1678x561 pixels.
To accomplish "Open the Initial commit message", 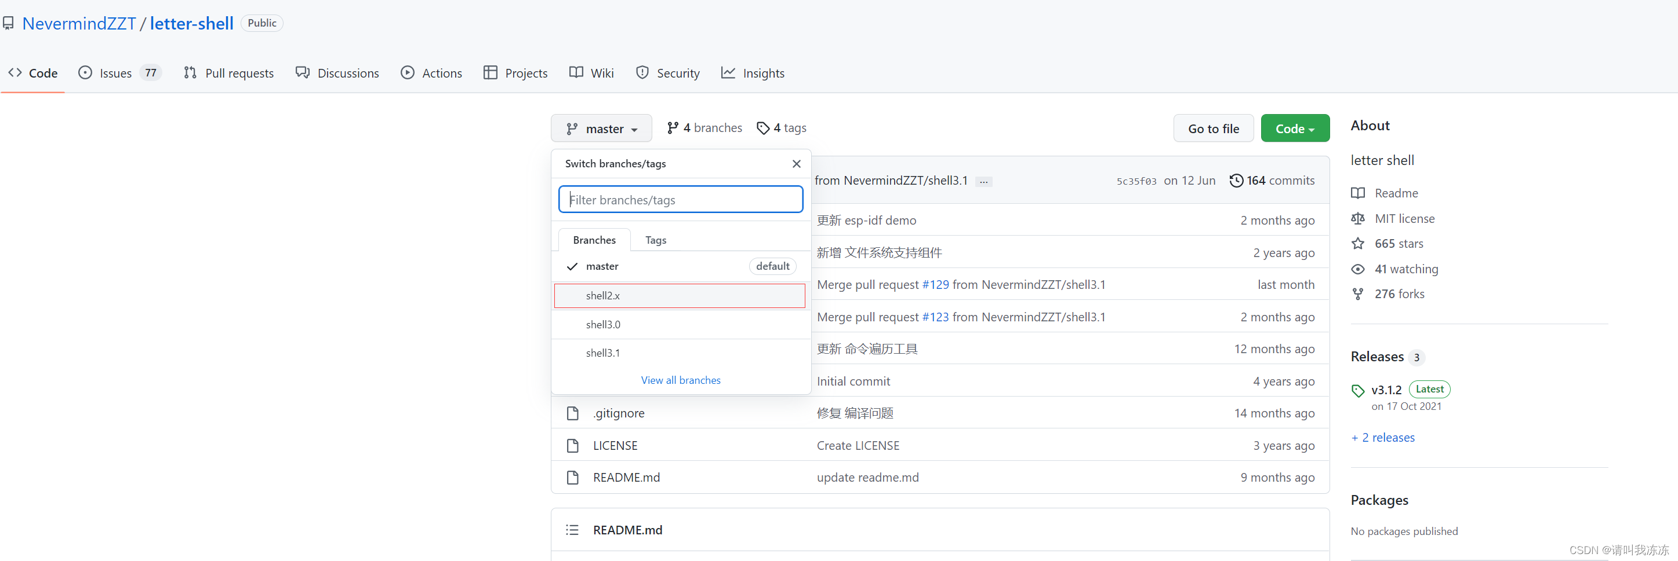I will 853,382.
